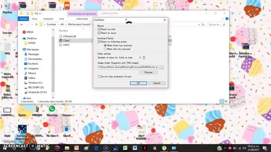Open File Explorer from the taskbar

tap(67, 148)
